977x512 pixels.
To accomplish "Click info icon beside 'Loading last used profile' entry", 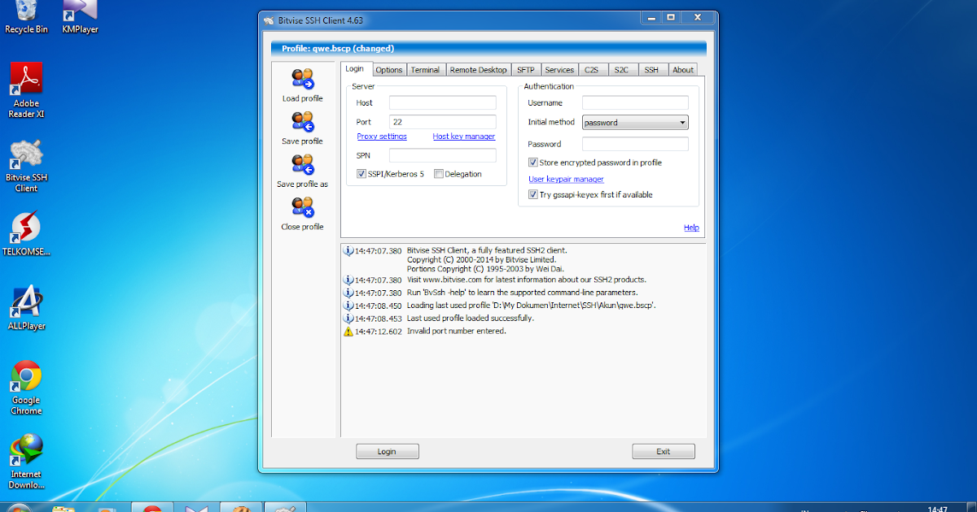I will (348, 306).
